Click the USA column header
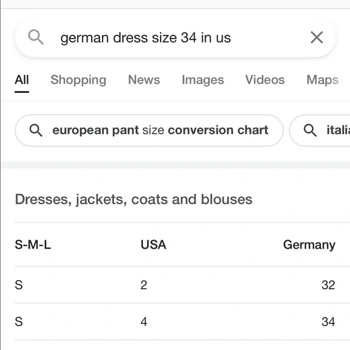Image resolution: width=350 pixels, height=350 pixels. pyautogui.click(x=153, y=244)
